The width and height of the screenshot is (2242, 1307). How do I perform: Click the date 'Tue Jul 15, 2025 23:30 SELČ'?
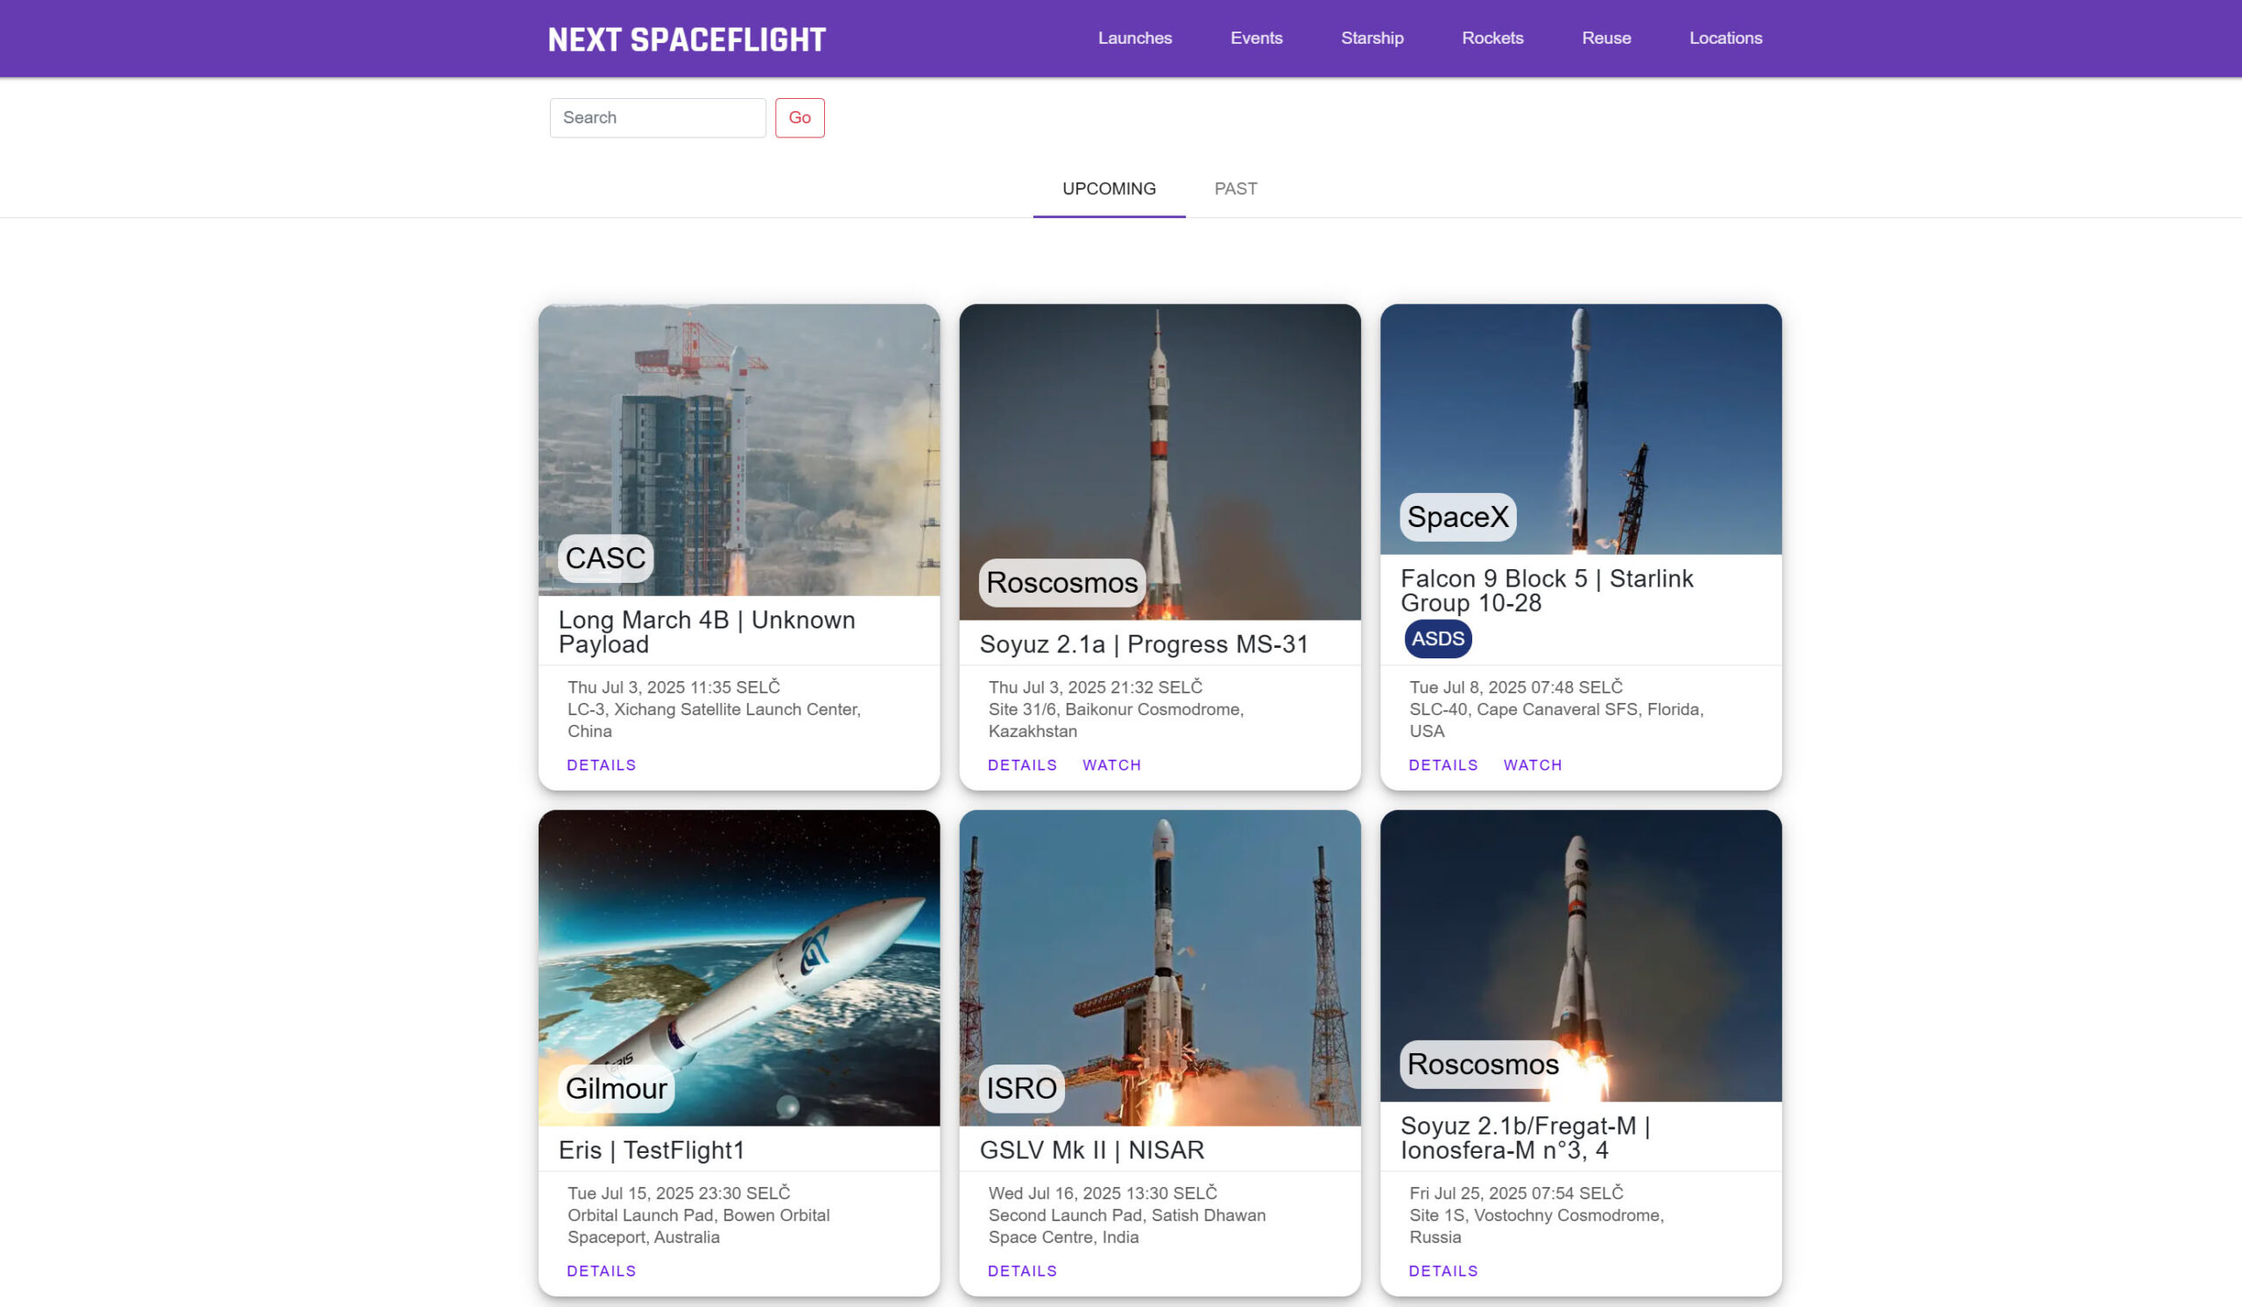[x=679, y=1193]
